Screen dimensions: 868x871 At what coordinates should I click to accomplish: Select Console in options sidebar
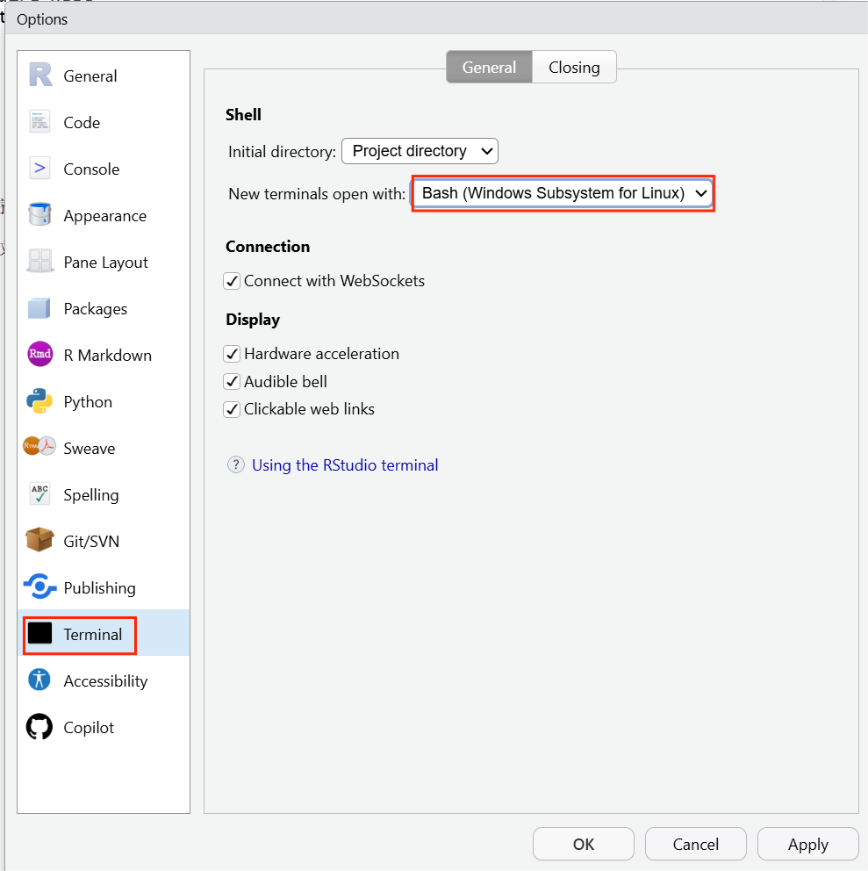click(x=91, y=169)
